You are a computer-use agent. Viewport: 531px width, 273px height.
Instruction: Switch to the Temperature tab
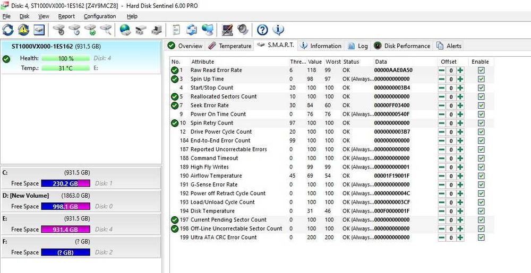(x=230, y=46)
